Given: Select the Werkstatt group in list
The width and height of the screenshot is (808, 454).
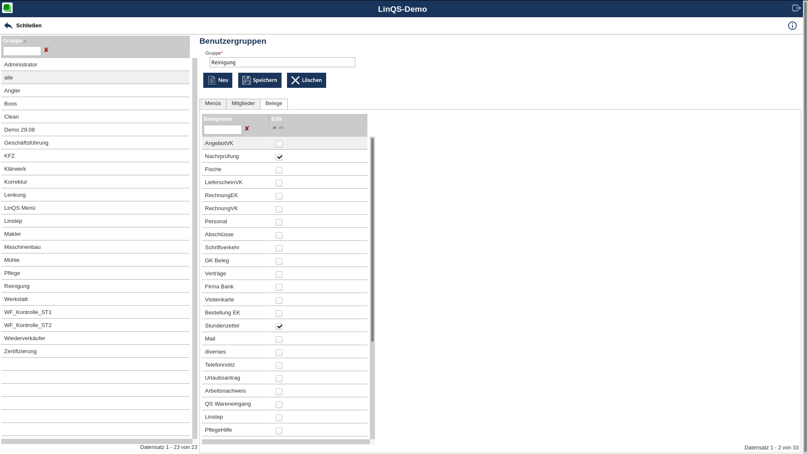Looking at the screenshot, I should (16, 299).
